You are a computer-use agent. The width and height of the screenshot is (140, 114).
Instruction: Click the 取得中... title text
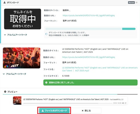click(67, 10)
